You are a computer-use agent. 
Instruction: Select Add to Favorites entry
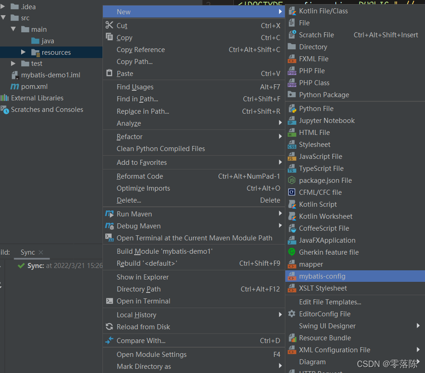pos(194,163)
